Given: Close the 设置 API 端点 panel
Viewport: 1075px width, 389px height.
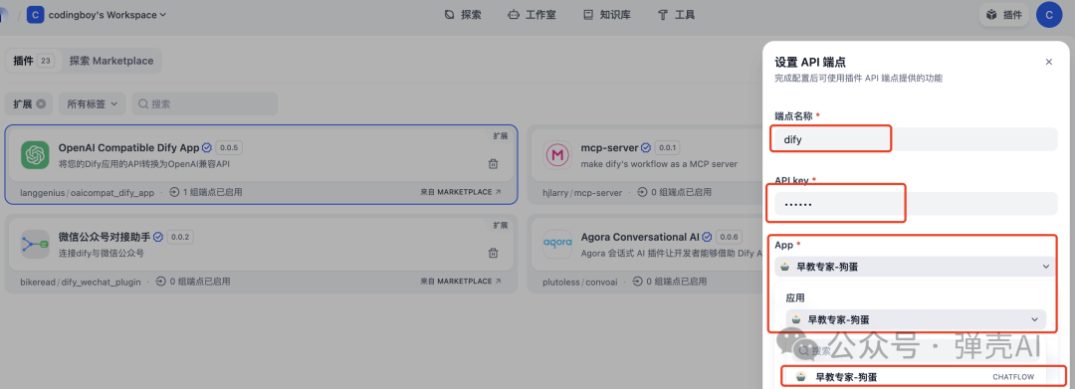Looking at the screenshot, I should click(1048, 62).
